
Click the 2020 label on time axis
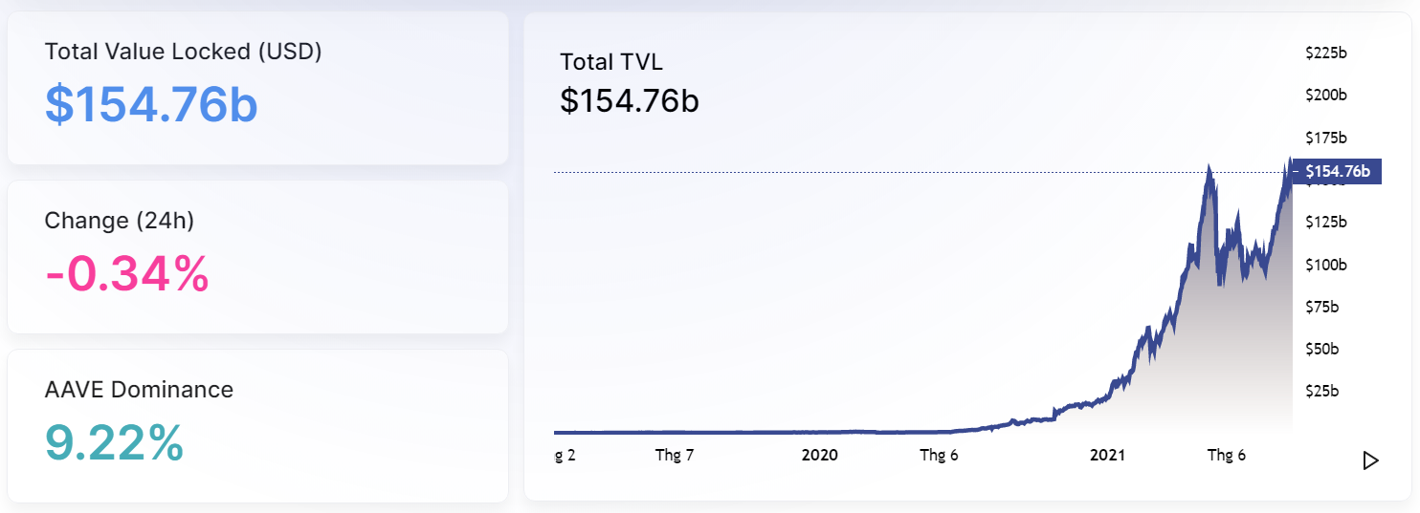pyautogui.click(x=819, y=456)
